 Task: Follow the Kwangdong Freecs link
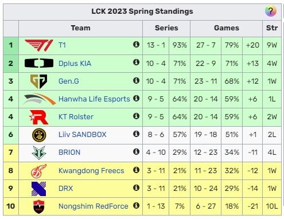pos(91,171)
